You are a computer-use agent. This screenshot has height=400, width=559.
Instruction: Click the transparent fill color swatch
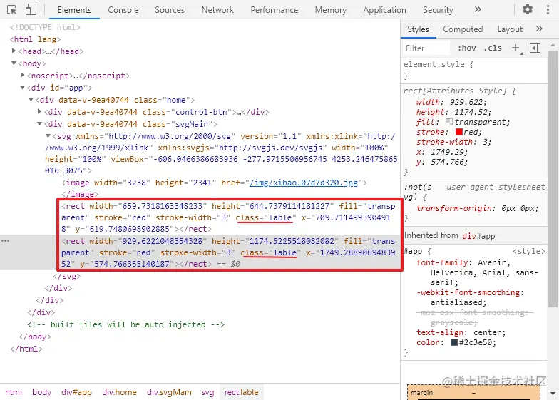pyautogui.click(x=449, y=122)
